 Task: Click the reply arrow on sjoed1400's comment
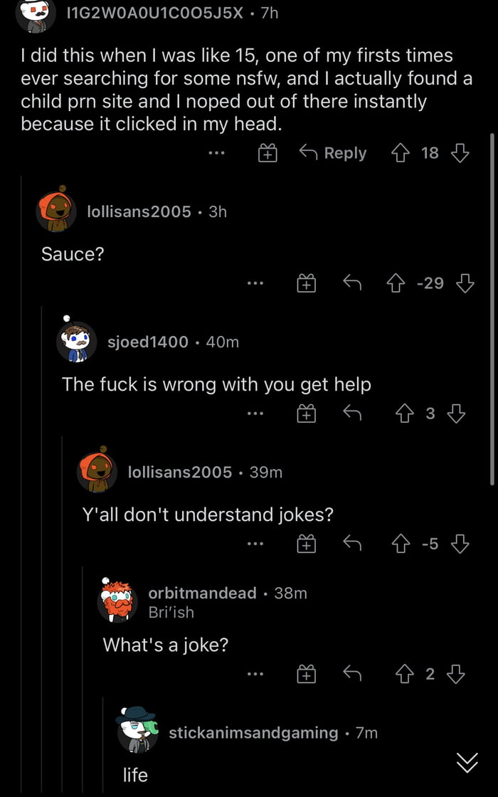click(x=352, y=413)
